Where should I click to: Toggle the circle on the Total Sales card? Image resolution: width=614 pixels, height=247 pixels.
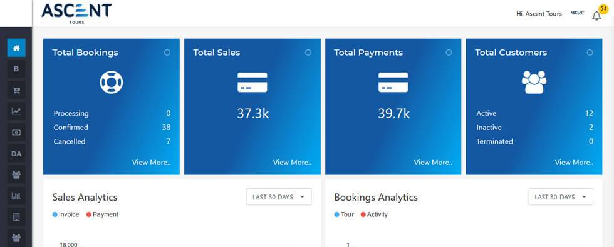coord(308,53)
